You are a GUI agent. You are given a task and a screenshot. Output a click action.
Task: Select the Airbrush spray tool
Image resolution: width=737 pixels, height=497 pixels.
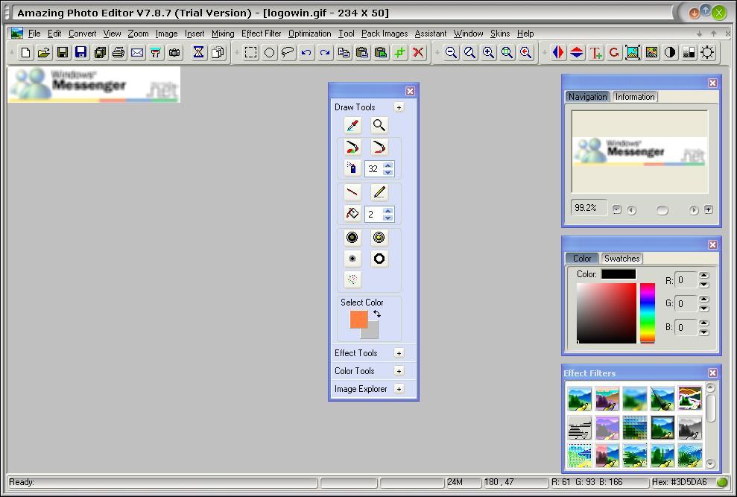tap(352, 169)
